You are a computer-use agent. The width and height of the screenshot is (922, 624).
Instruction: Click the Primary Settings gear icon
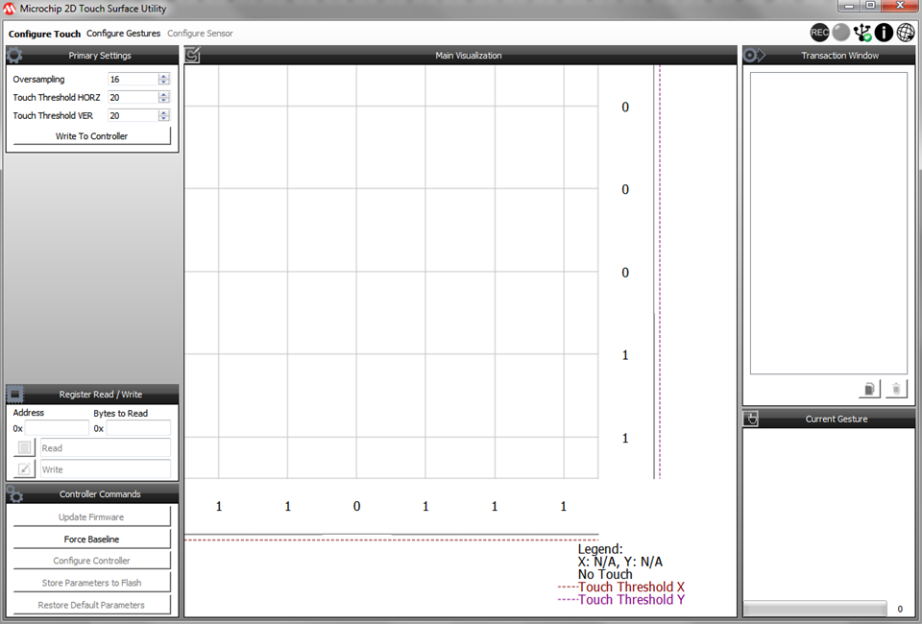click(x=13, y=55)
